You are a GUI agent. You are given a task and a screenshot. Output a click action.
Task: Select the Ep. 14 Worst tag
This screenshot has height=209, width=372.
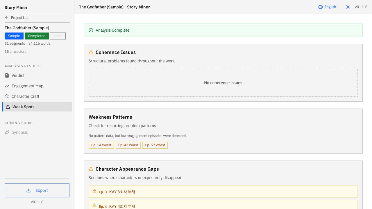click(x=101, y=145)
